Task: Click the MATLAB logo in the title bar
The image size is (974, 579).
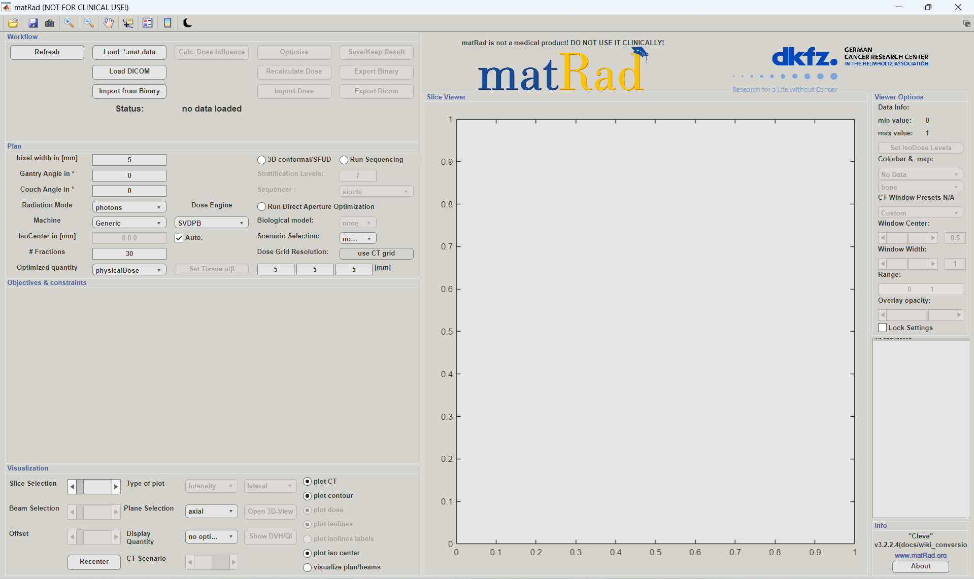Action: [x=6, y=7]
